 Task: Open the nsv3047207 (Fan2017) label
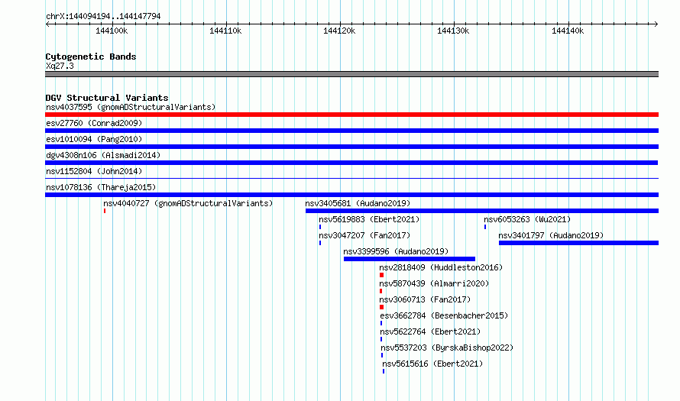pyautogui.click(x=364, y=235)
